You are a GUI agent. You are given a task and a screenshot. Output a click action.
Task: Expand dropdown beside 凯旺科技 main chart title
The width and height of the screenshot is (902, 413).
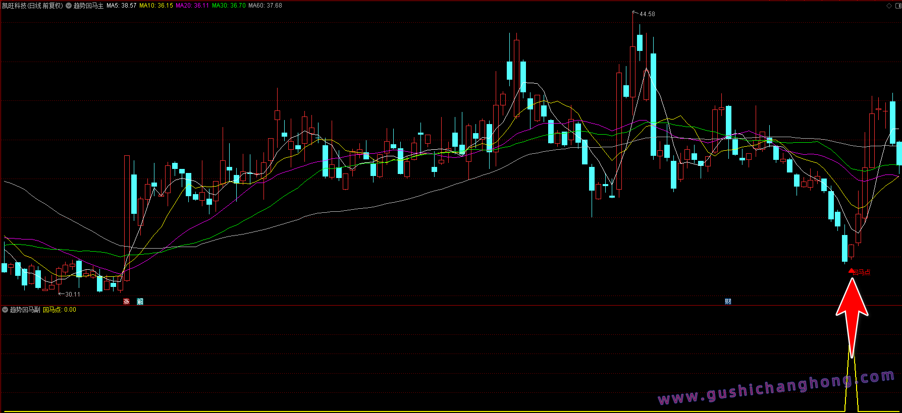[x=69, y=6]
